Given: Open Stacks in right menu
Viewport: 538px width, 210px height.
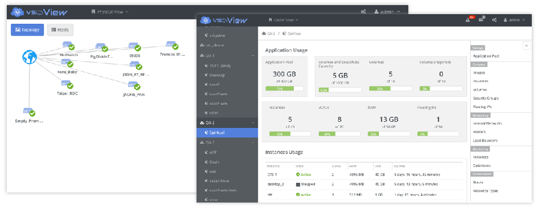Looking at the screenshot, I should tap(479, 182).
